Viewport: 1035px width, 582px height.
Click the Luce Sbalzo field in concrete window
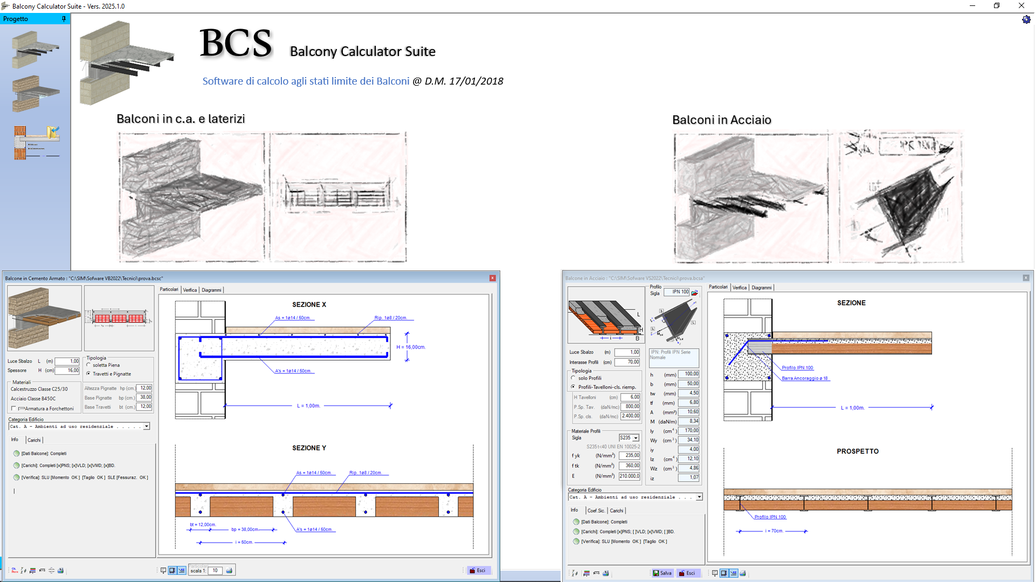[67, 361]
